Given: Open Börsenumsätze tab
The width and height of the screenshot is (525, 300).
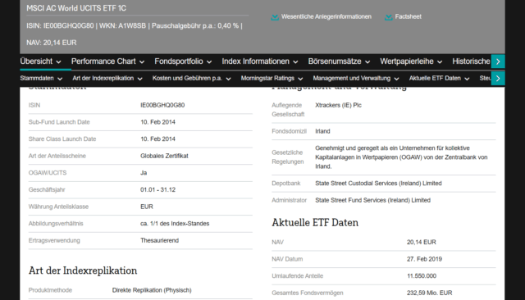Looking at the screenshot, I should (335, 61).
